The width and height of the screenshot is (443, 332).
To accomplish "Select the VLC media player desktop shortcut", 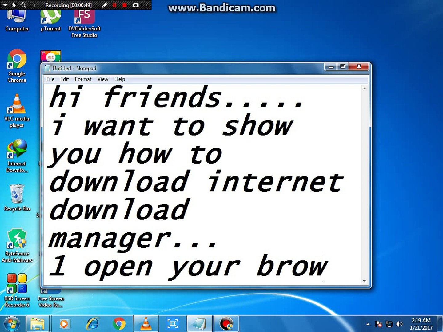I will tap(17, 111).
